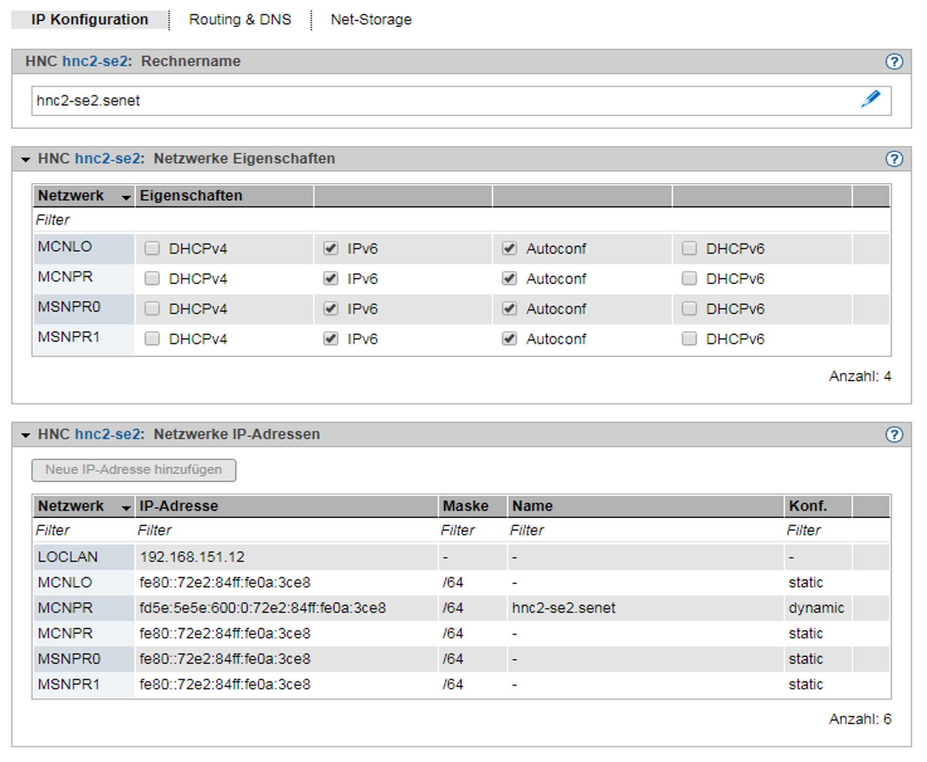Edit the Rechnername with the pencil icon
927x762 pixels.
(x=871, y=99)
